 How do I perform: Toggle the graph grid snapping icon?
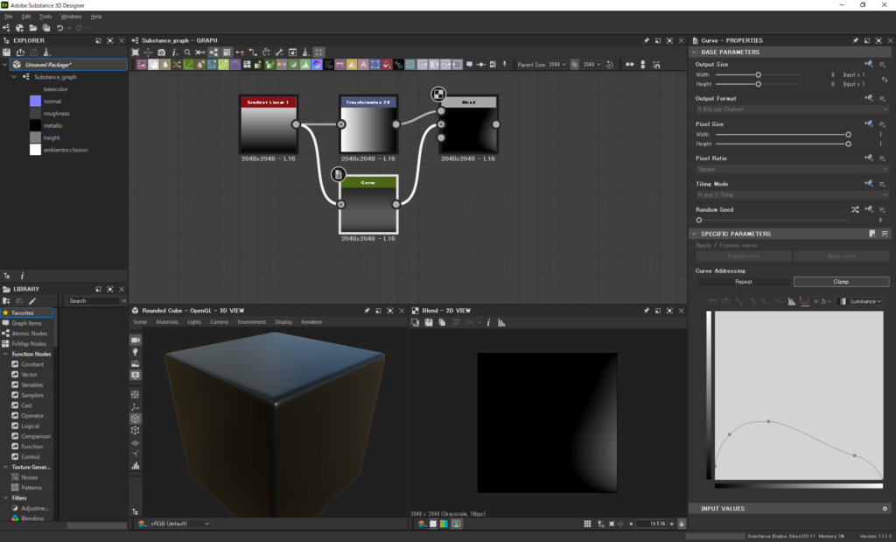pos(318,52)
